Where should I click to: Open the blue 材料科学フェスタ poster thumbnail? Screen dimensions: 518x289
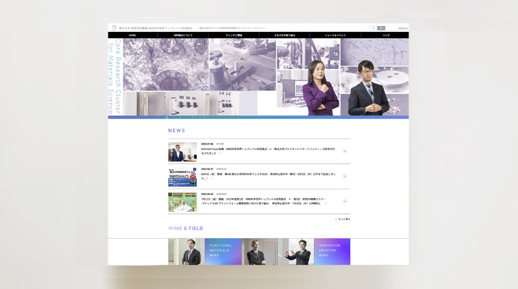pos(183,177)
